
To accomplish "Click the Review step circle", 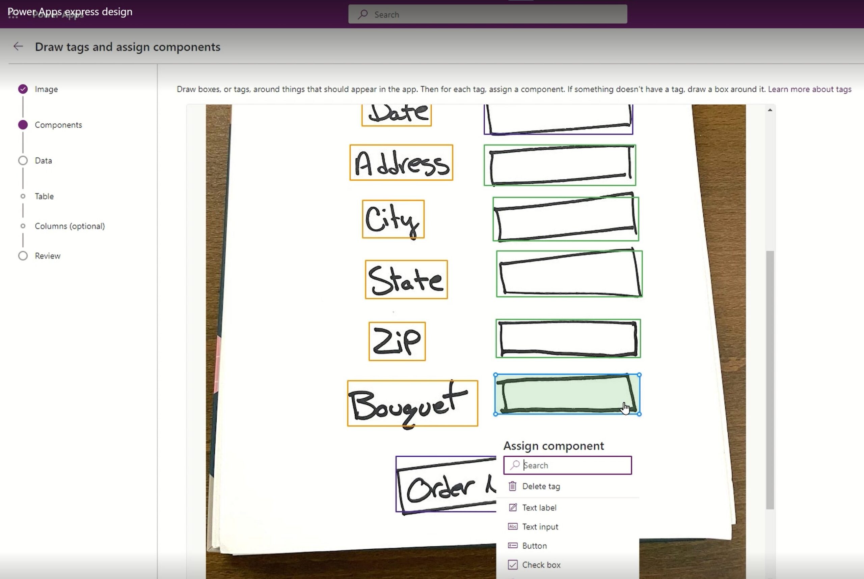I will pos(23,256).
